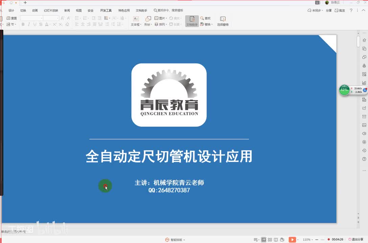
Task: Click the bulleted list icon
Action: click(x=77, y=18)
